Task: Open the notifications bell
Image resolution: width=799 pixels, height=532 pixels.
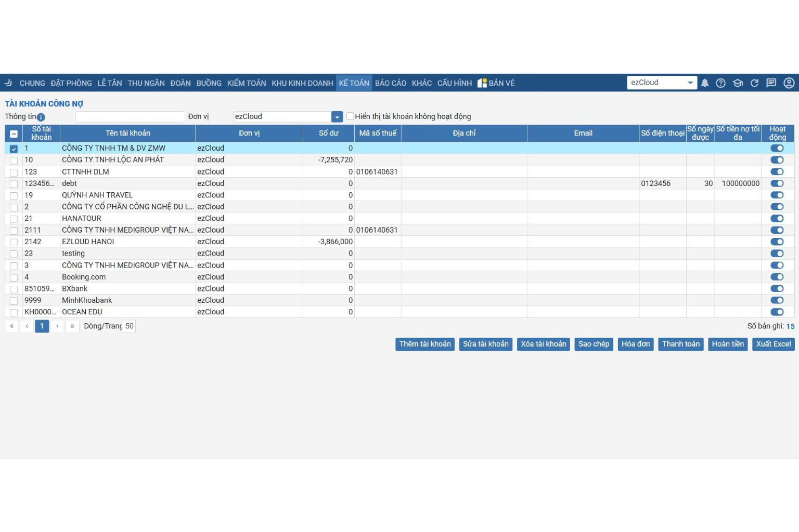Action: coord(705,83)
